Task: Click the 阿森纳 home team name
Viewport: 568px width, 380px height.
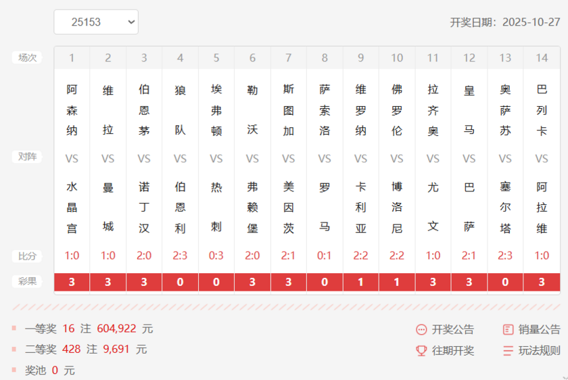Action: (72, 110)
